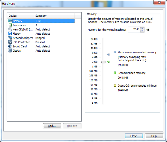Click the Sound Card speaker icon

pyautogui.click(x=10, y=46)
